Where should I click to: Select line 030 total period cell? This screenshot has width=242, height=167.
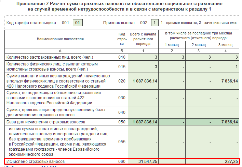point(143,98)
